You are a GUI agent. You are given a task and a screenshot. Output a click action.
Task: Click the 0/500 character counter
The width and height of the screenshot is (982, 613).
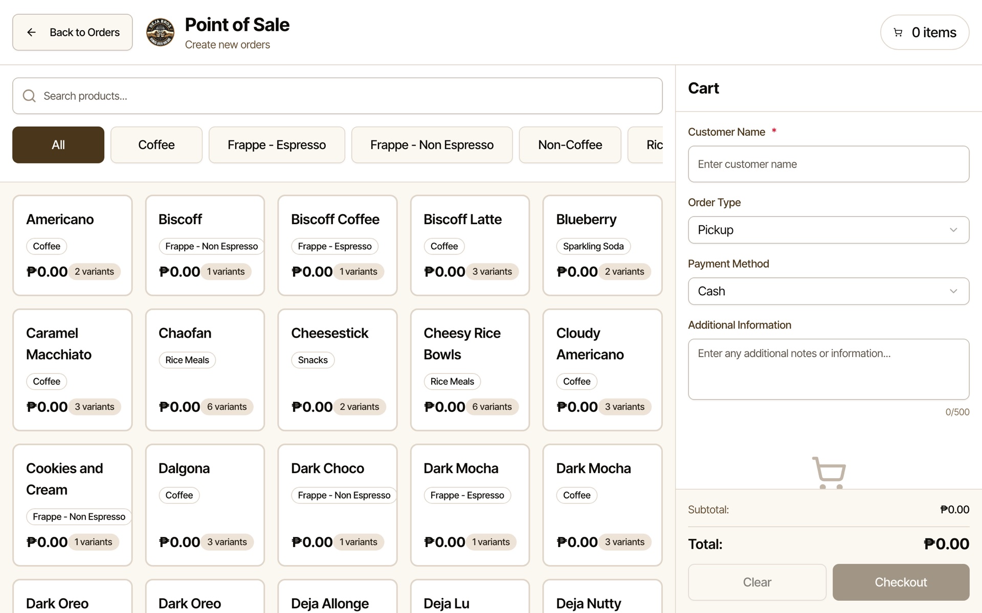tap(957, 412)
